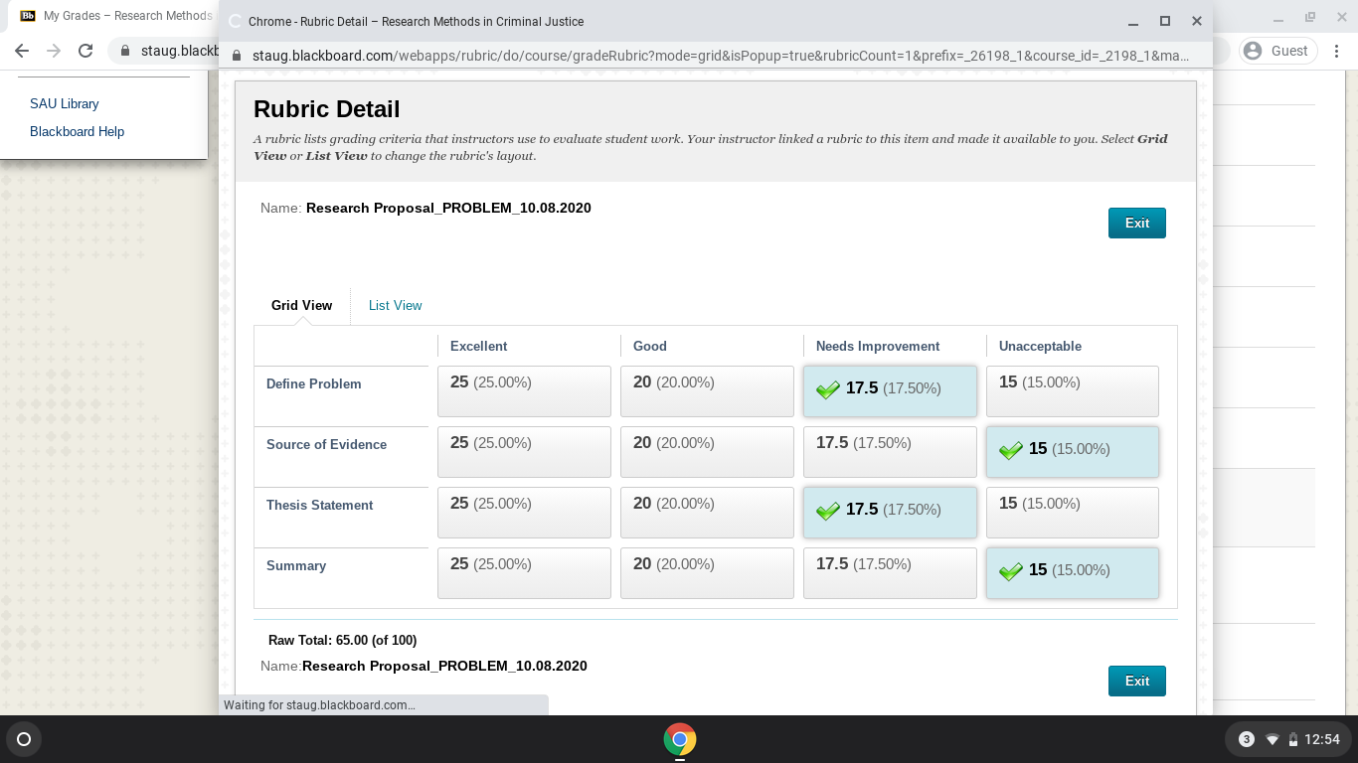The width and height of the screenshot is (1358, 763).
Task: Reload the page with refresh icon
Action: pyautogui.click(x=85, y=51)
